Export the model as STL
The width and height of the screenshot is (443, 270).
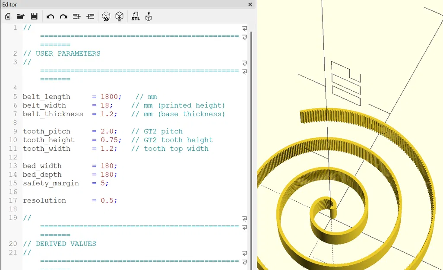pos(136,16)
